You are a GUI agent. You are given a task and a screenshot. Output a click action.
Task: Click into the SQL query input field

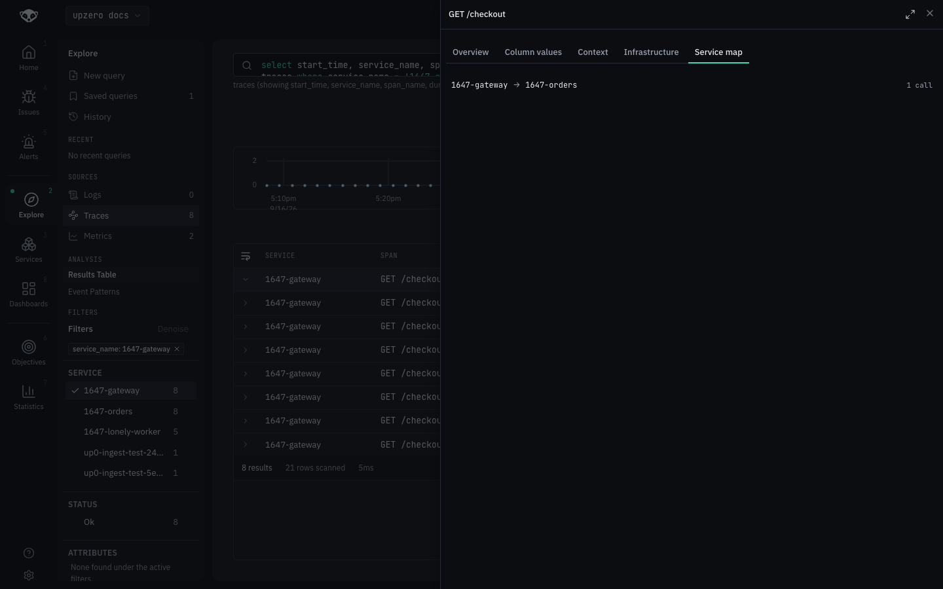point(350,65)
